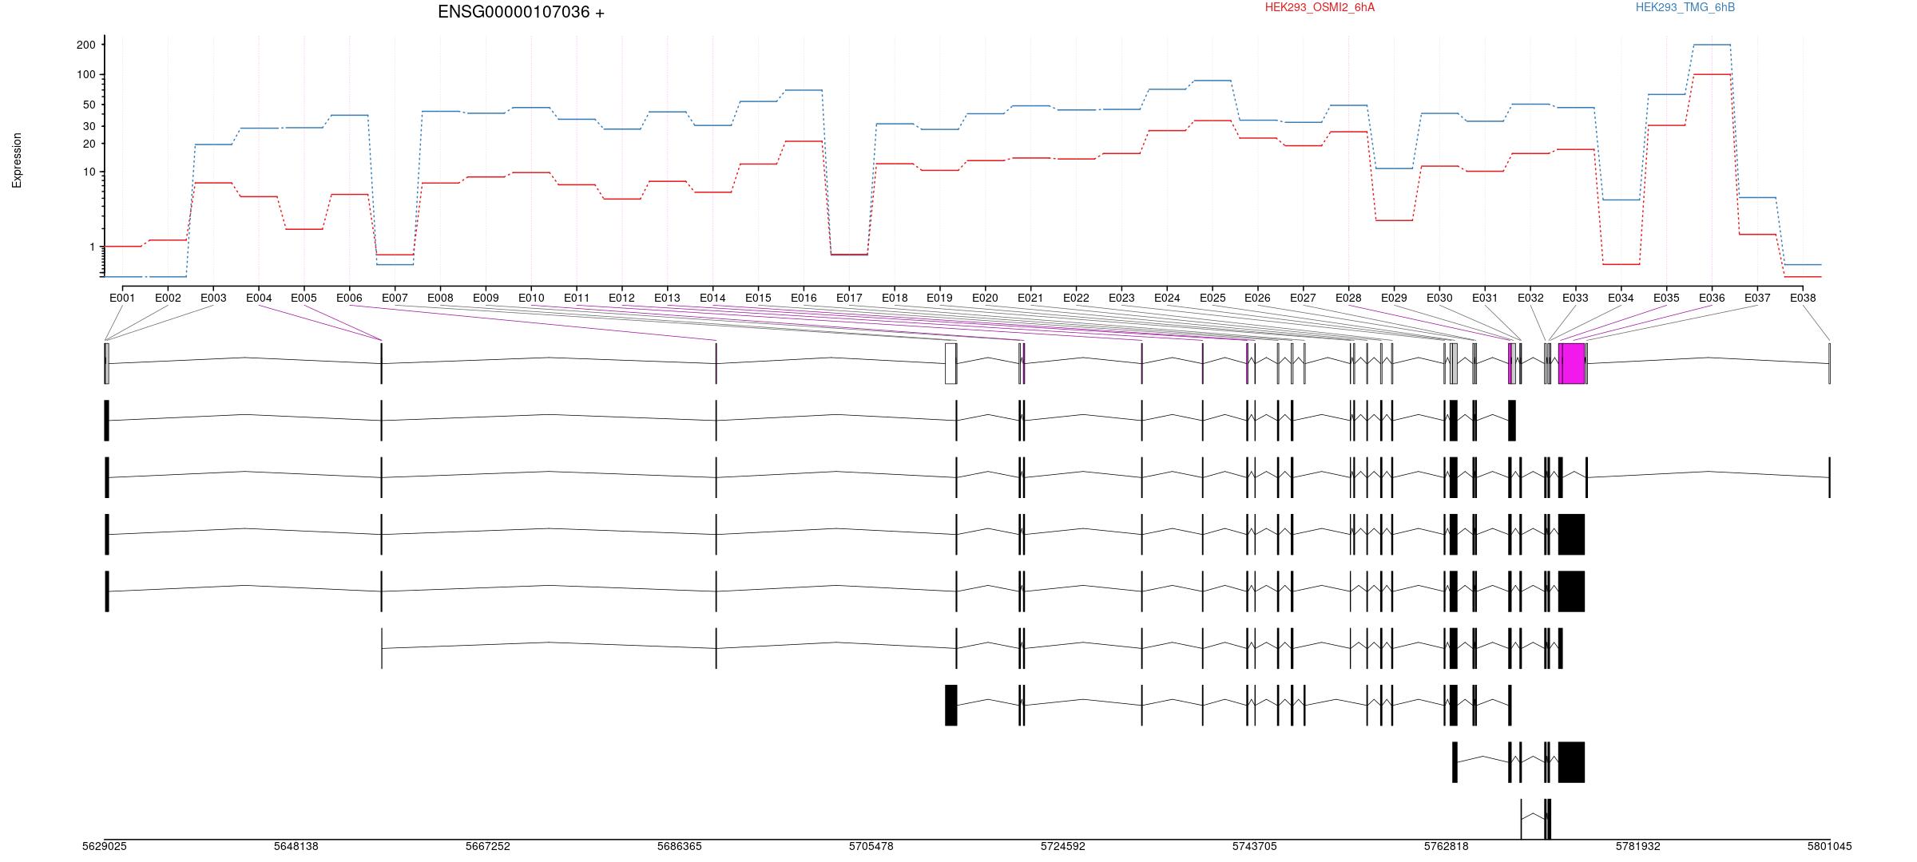Select exon label E035
Screen dimensions: 1917x862
[1666, 298]
